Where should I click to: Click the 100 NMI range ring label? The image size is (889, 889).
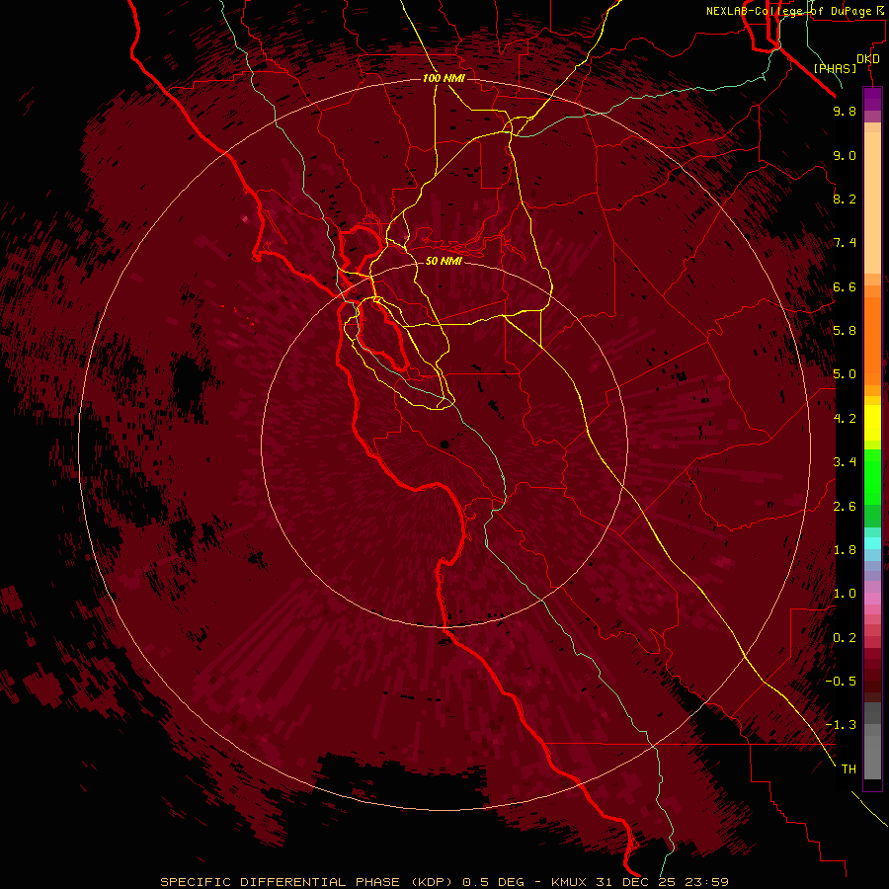(444, 78)
